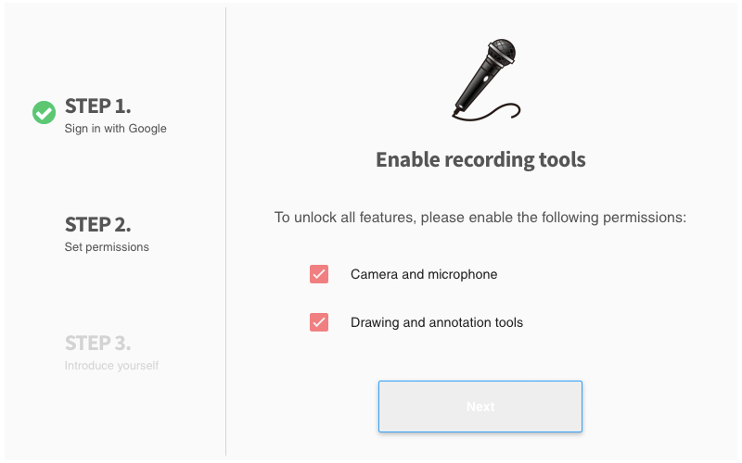Viewport: 742px width, 463px height.
Task: Click the Introduce yourself subtitle
Action: [111, 366]
